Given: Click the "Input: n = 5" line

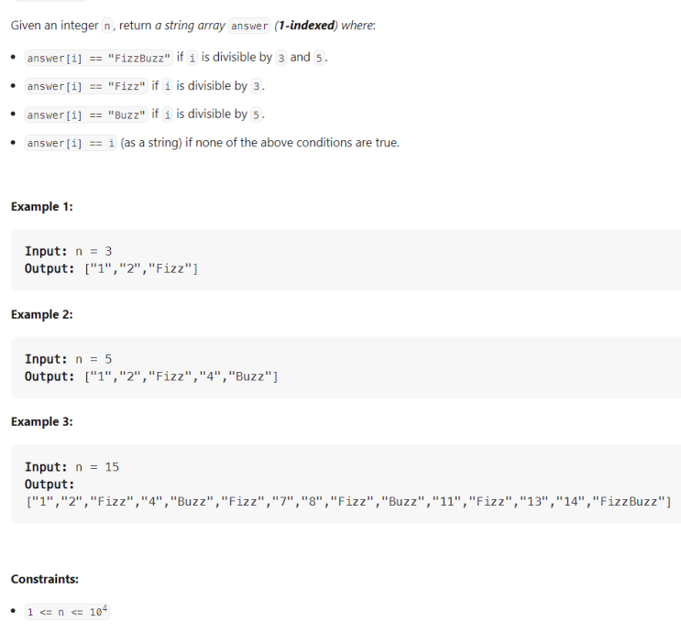Looking at the screenshot, I should click(68, 359).
